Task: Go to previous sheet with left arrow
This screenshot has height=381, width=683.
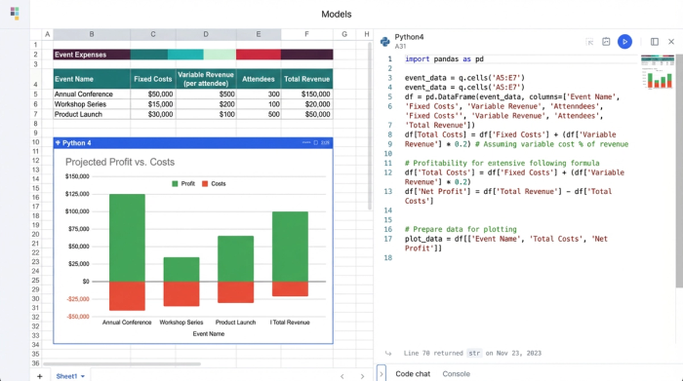Action: (x=341, y=376)
